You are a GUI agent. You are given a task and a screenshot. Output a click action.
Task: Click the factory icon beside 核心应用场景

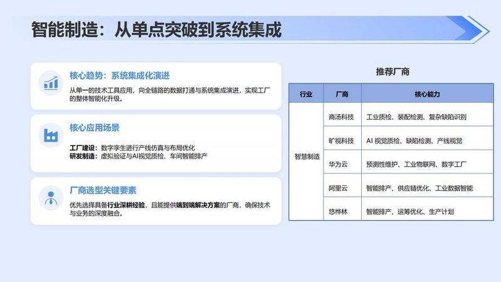pyautogui.click(x=51, y=135)
